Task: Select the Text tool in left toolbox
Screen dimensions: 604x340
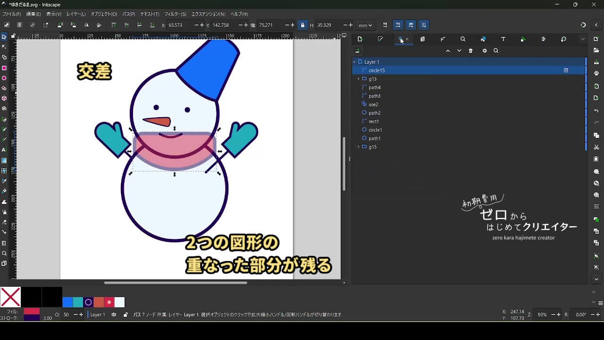Action: tap(4, 150)
